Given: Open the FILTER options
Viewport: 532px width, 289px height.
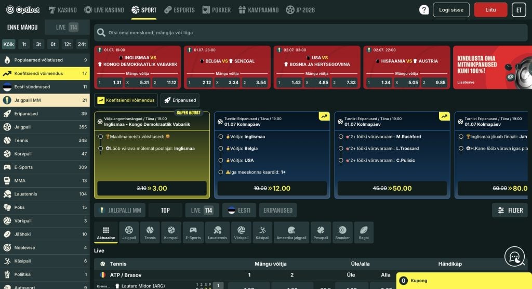Looking at the screenshot, I should [x=510, y=210].
